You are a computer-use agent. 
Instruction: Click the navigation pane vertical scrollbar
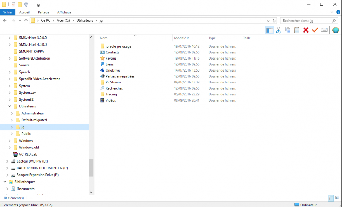pos(91,168)
